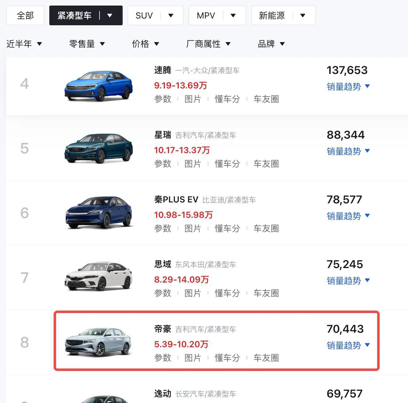Expand 销量趋势 for 秦PLUS EV

click(x=348, y=216)
